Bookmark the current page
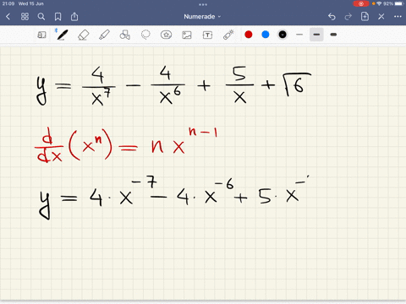The height and width of the screenshot is (304, 406). click(58, 17)
